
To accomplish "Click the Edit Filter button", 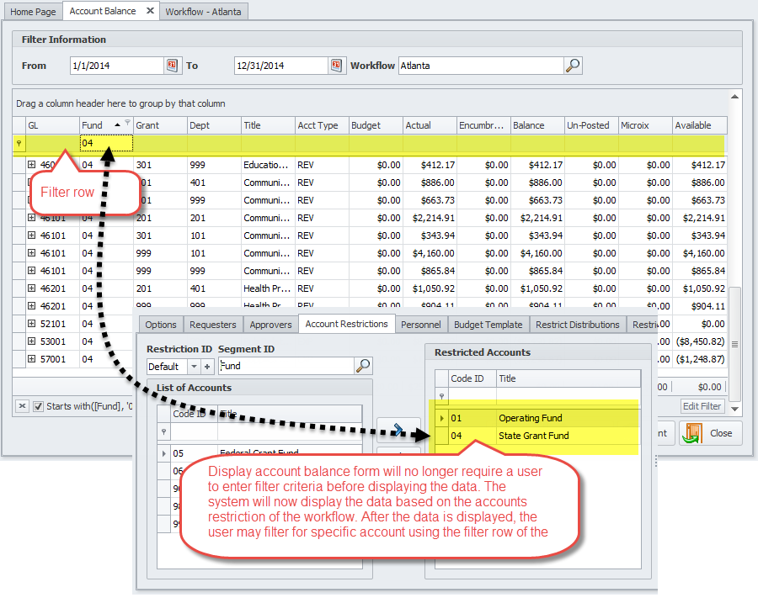I will pos(701,406).
